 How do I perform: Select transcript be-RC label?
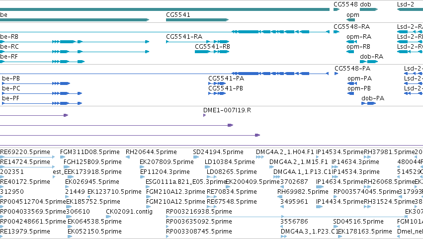tap(9, 47)
